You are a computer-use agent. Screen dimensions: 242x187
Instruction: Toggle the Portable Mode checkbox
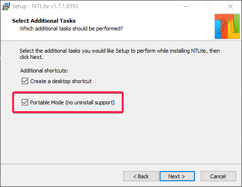pos(25,102)
